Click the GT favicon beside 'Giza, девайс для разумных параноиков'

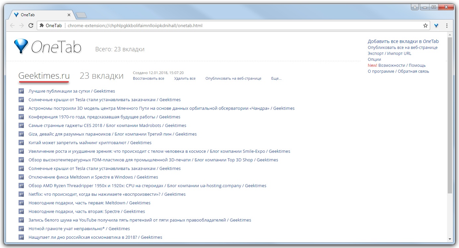tap(21, 134)
